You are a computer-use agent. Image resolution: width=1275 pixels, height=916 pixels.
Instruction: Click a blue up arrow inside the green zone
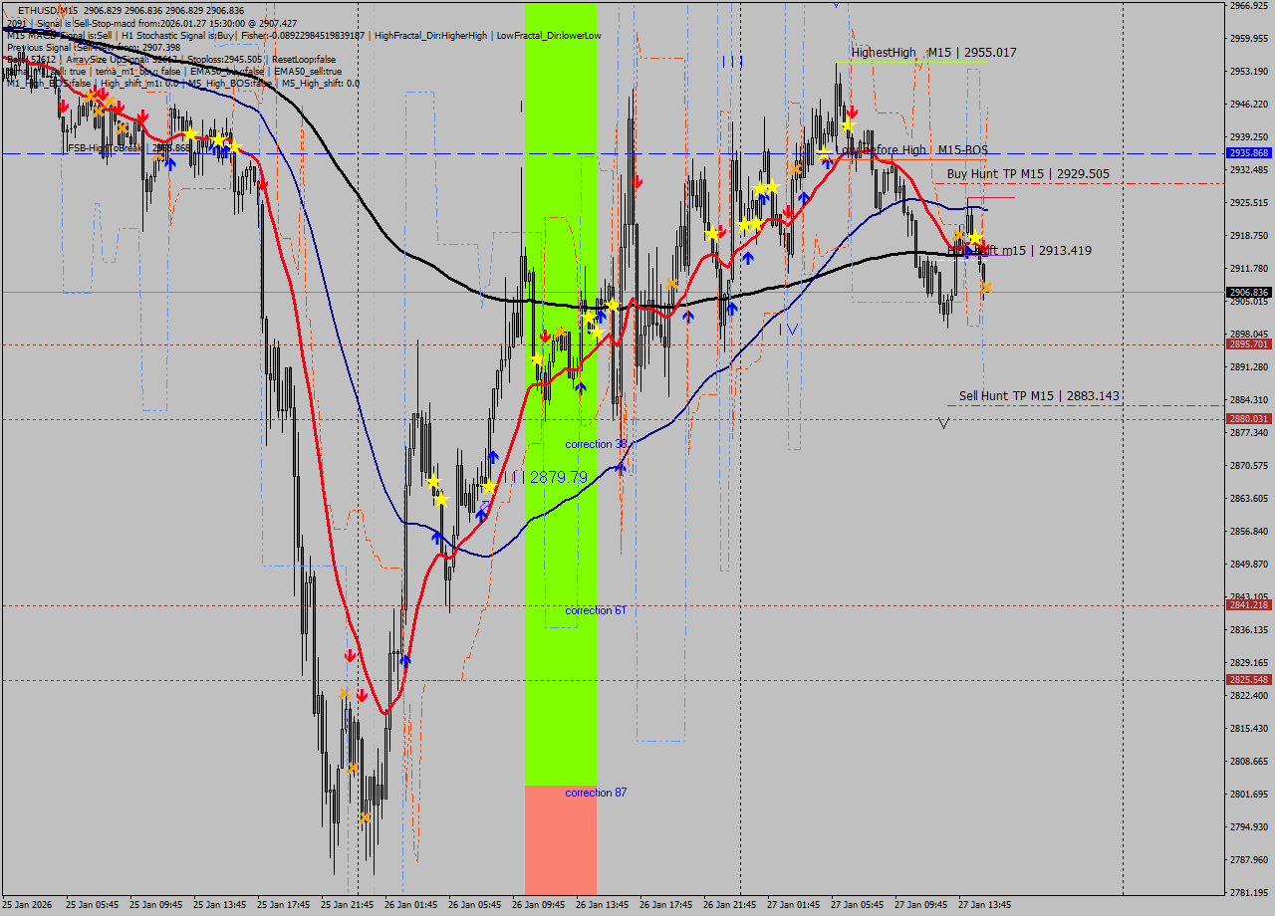[x=581, y=387]
